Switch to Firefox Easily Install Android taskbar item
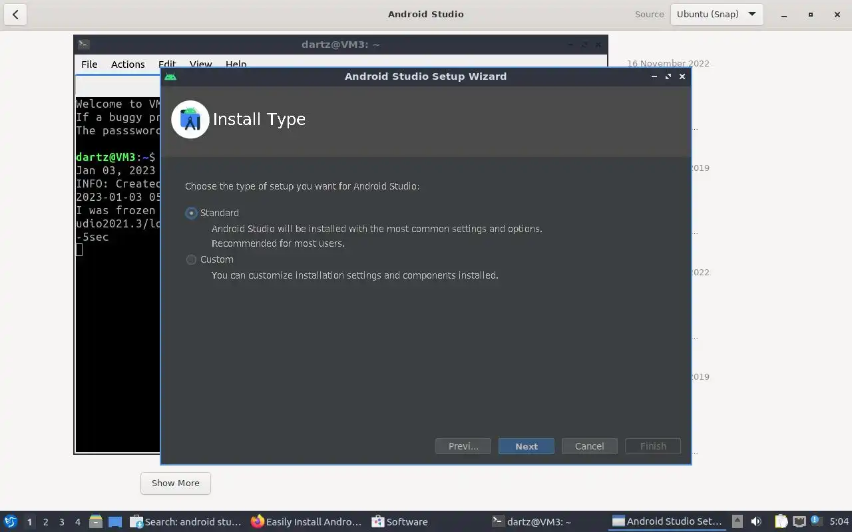 [x=307, y=522]
